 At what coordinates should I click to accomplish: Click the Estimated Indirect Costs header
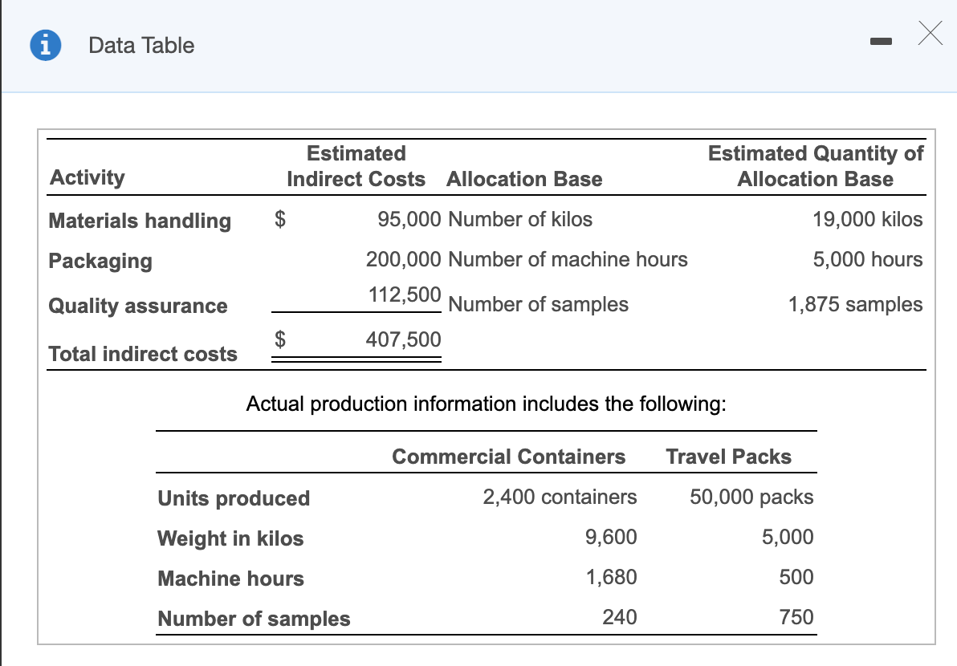[x=356, y=166]
